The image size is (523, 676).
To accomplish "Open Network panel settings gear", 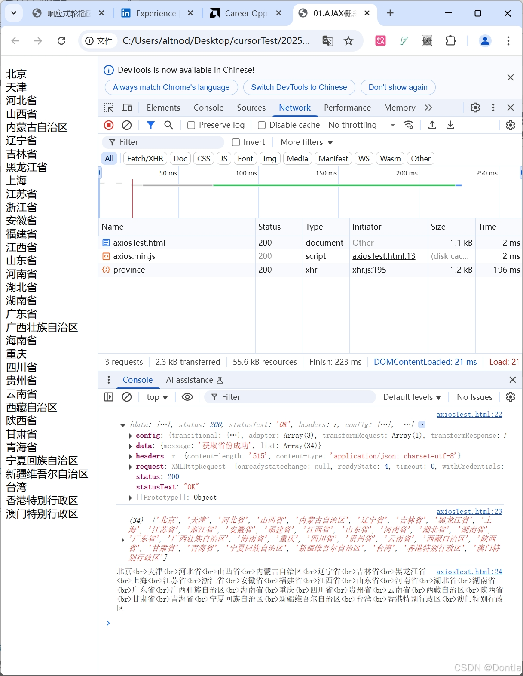I will pyautogui.click(x=511, y=125).
